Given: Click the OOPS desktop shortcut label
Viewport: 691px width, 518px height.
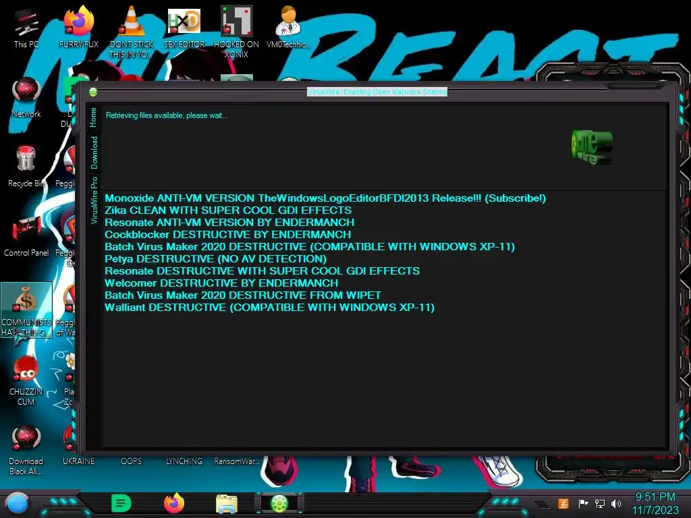Looking at the screenshot, I should pos(132,461).
